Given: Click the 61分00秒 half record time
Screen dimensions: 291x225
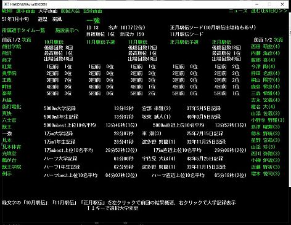Looking at the screenshot, I should coord(124,159).
